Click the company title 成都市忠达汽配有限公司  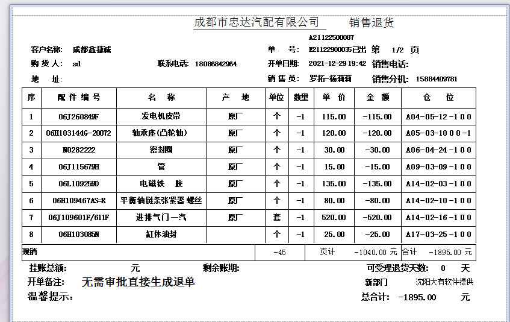coord(256,22)
